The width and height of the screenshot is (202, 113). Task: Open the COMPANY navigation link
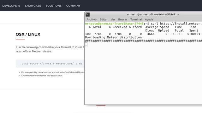point(73,6)
